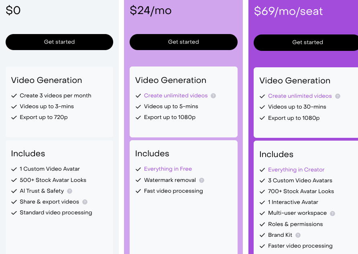Click Get started on $24/mo plan
Image resolution: width=358 pixels, height=254 pixels.
coord(183,42)
